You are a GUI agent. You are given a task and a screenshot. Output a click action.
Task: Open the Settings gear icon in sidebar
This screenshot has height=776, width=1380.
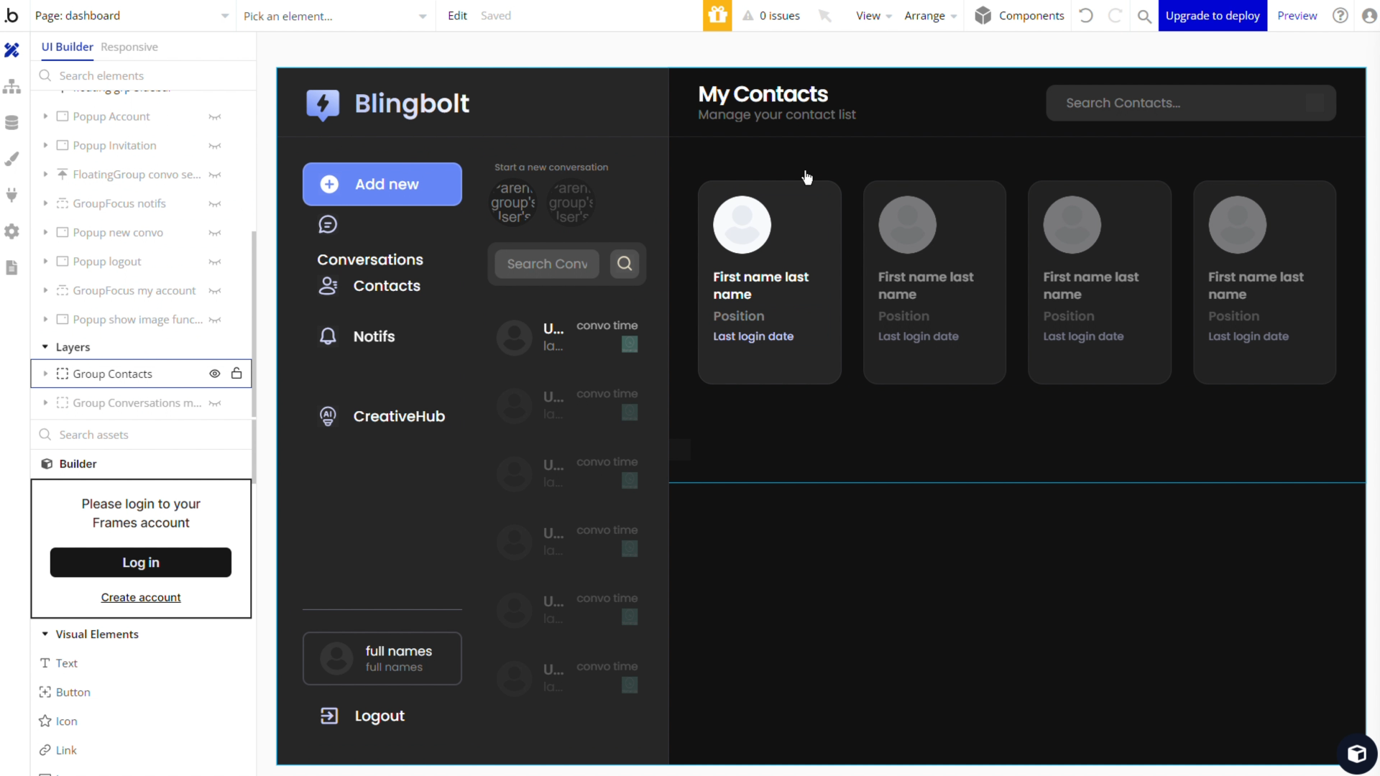click(x=11, y=231)
